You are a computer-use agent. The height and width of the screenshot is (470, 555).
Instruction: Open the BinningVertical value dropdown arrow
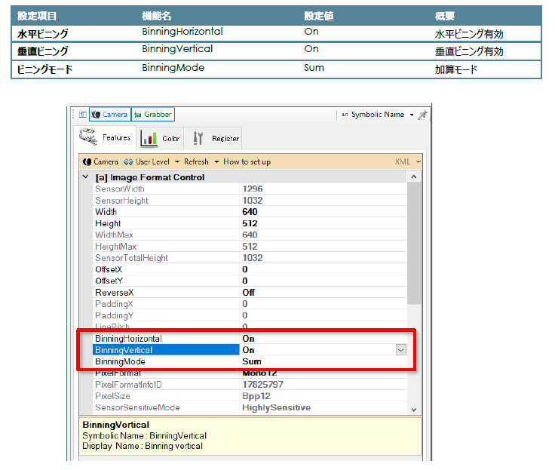click(x=400, y=350)
